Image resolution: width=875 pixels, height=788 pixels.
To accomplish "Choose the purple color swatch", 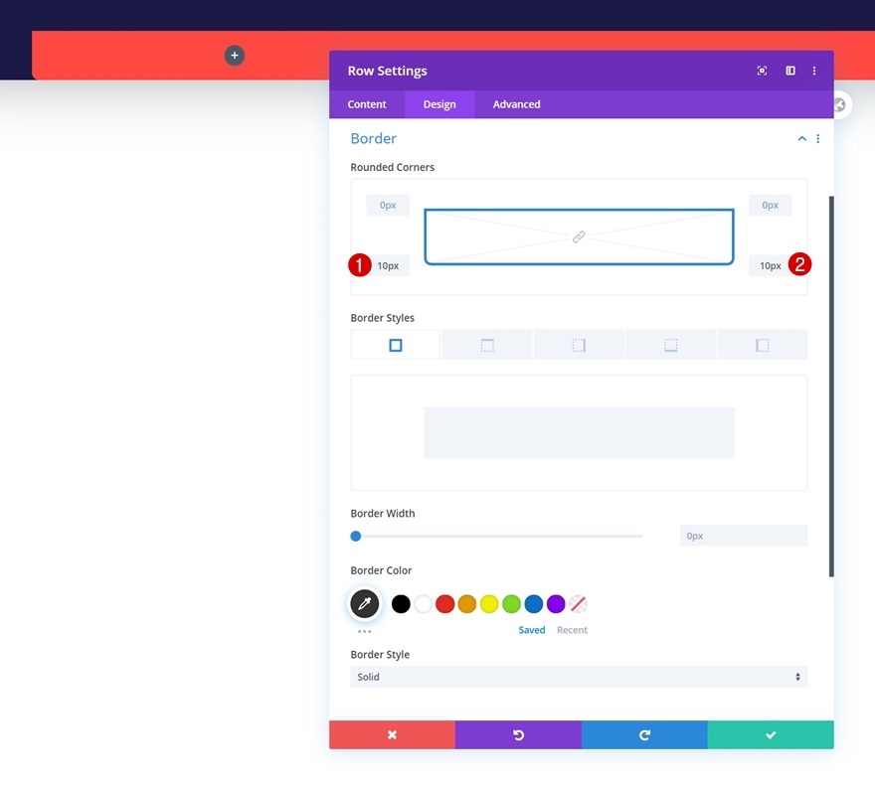I will pyautogui.click(x=556, y=603).
